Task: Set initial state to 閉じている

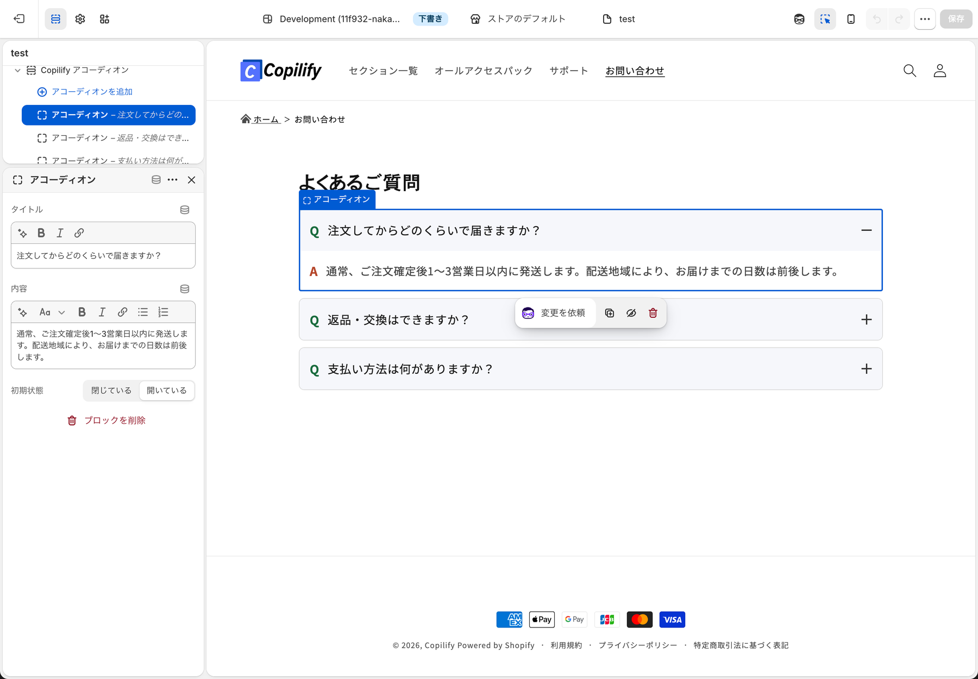Action: pos(111,391)
